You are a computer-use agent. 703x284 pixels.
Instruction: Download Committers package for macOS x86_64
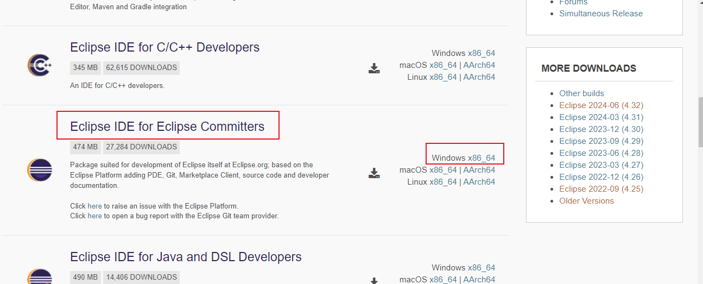click(x=443, y=170)
